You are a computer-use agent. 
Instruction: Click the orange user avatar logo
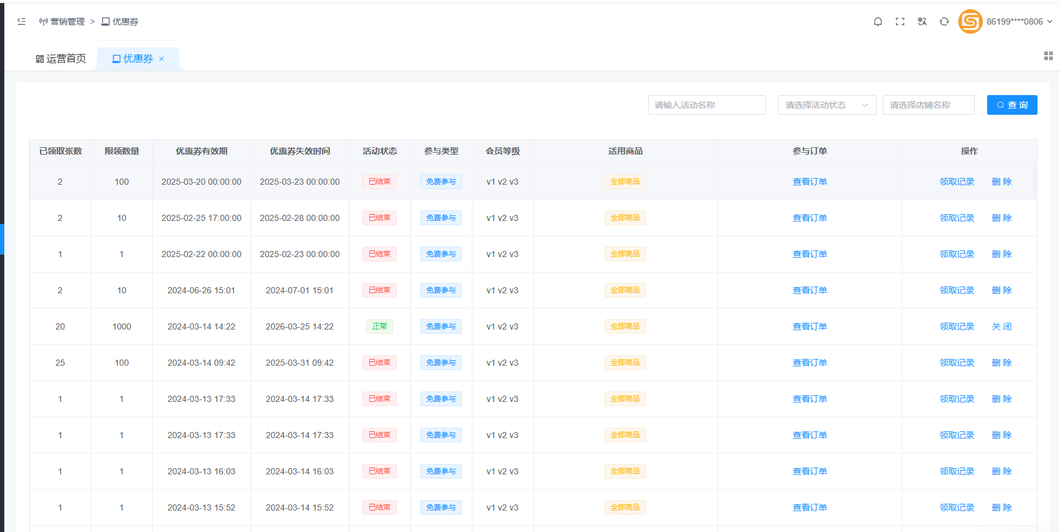coord(970,21)
